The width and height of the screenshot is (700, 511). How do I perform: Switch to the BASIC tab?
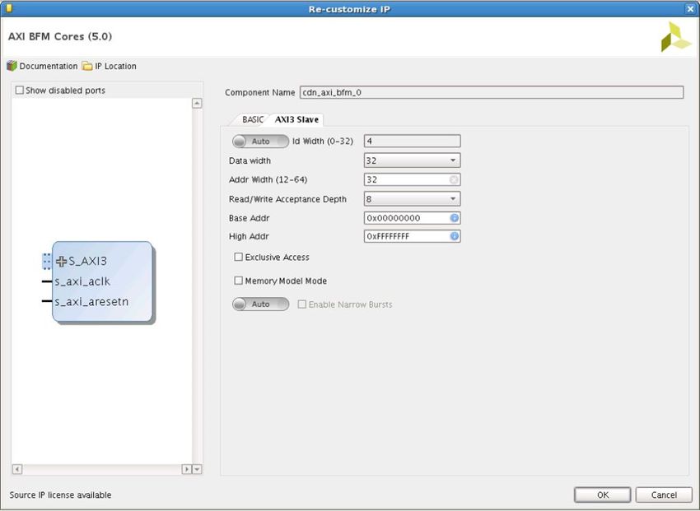253,119
